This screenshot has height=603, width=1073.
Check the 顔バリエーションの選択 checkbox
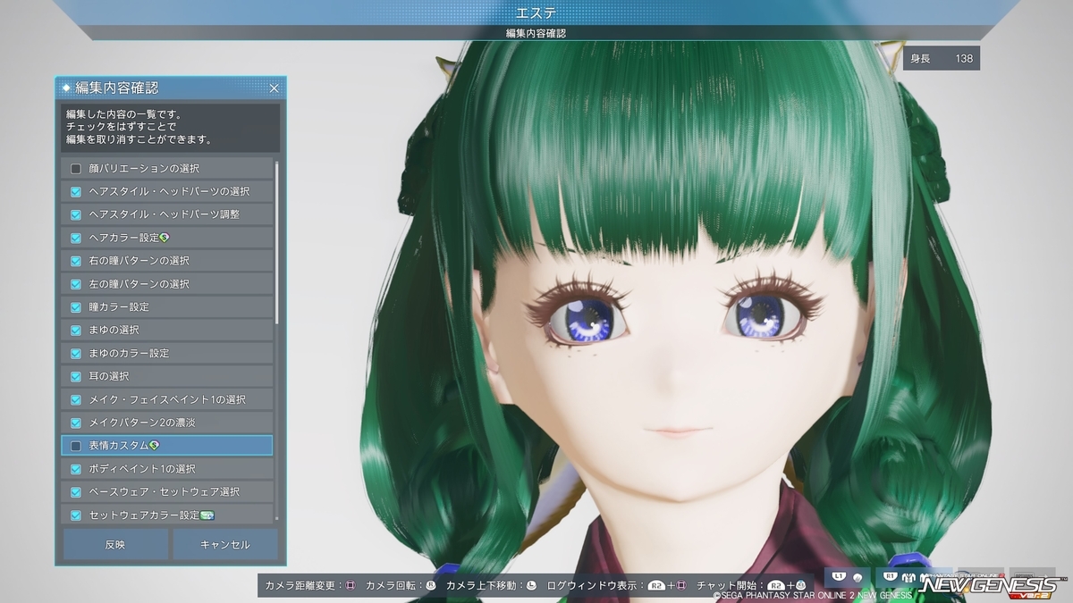point(76,168)
